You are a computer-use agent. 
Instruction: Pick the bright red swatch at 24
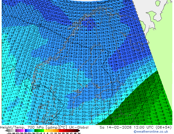(x=60, y=131)
